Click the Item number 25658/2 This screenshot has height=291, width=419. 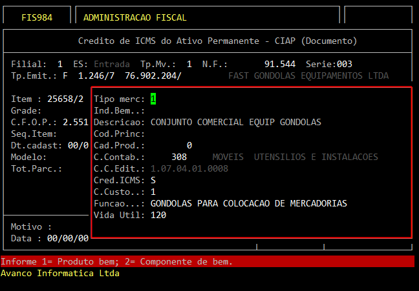pos(65,99)
